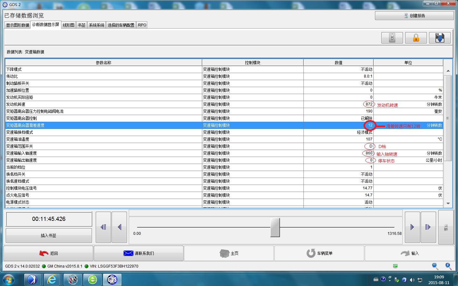Jump to previous bookmark with skip-back button

[103, 227]
